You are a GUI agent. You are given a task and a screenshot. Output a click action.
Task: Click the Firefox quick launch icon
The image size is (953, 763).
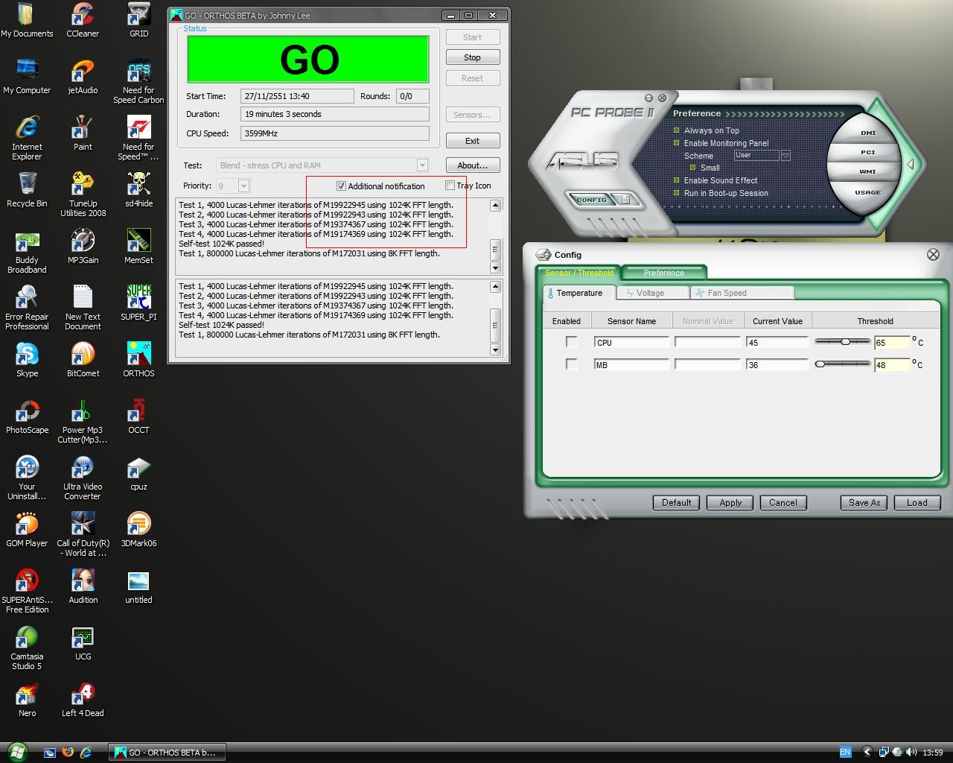point(68,752)
